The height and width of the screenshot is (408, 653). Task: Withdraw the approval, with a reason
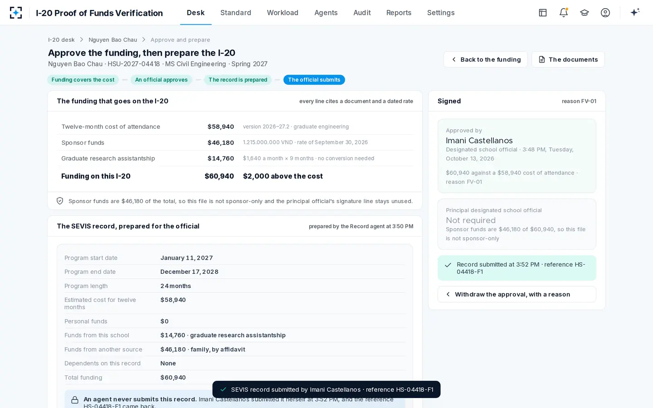(x=517, y=294)
